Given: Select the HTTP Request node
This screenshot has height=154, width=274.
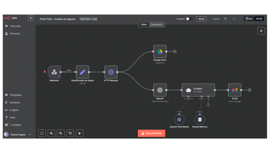Looking at the screenshot, I should point(111,72).
